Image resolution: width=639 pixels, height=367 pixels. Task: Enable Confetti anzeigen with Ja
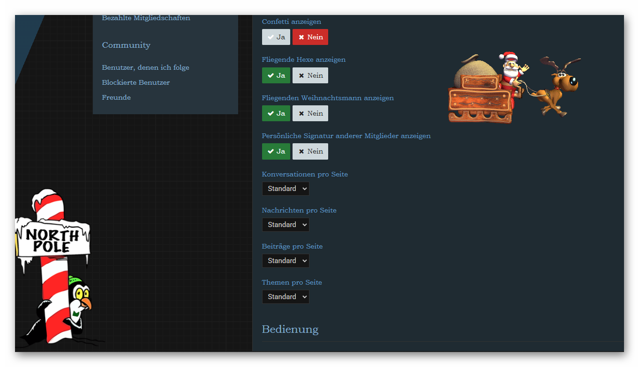click(276, 37)
